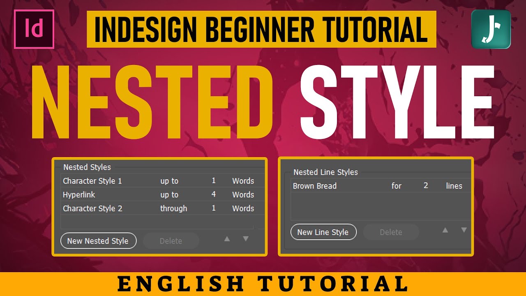Move nested style down with down arrow
526x296 pixels.
(x=246, y=239)
